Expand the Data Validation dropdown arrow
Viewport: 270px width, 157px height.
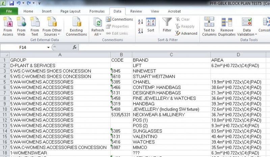pos(256,34)
